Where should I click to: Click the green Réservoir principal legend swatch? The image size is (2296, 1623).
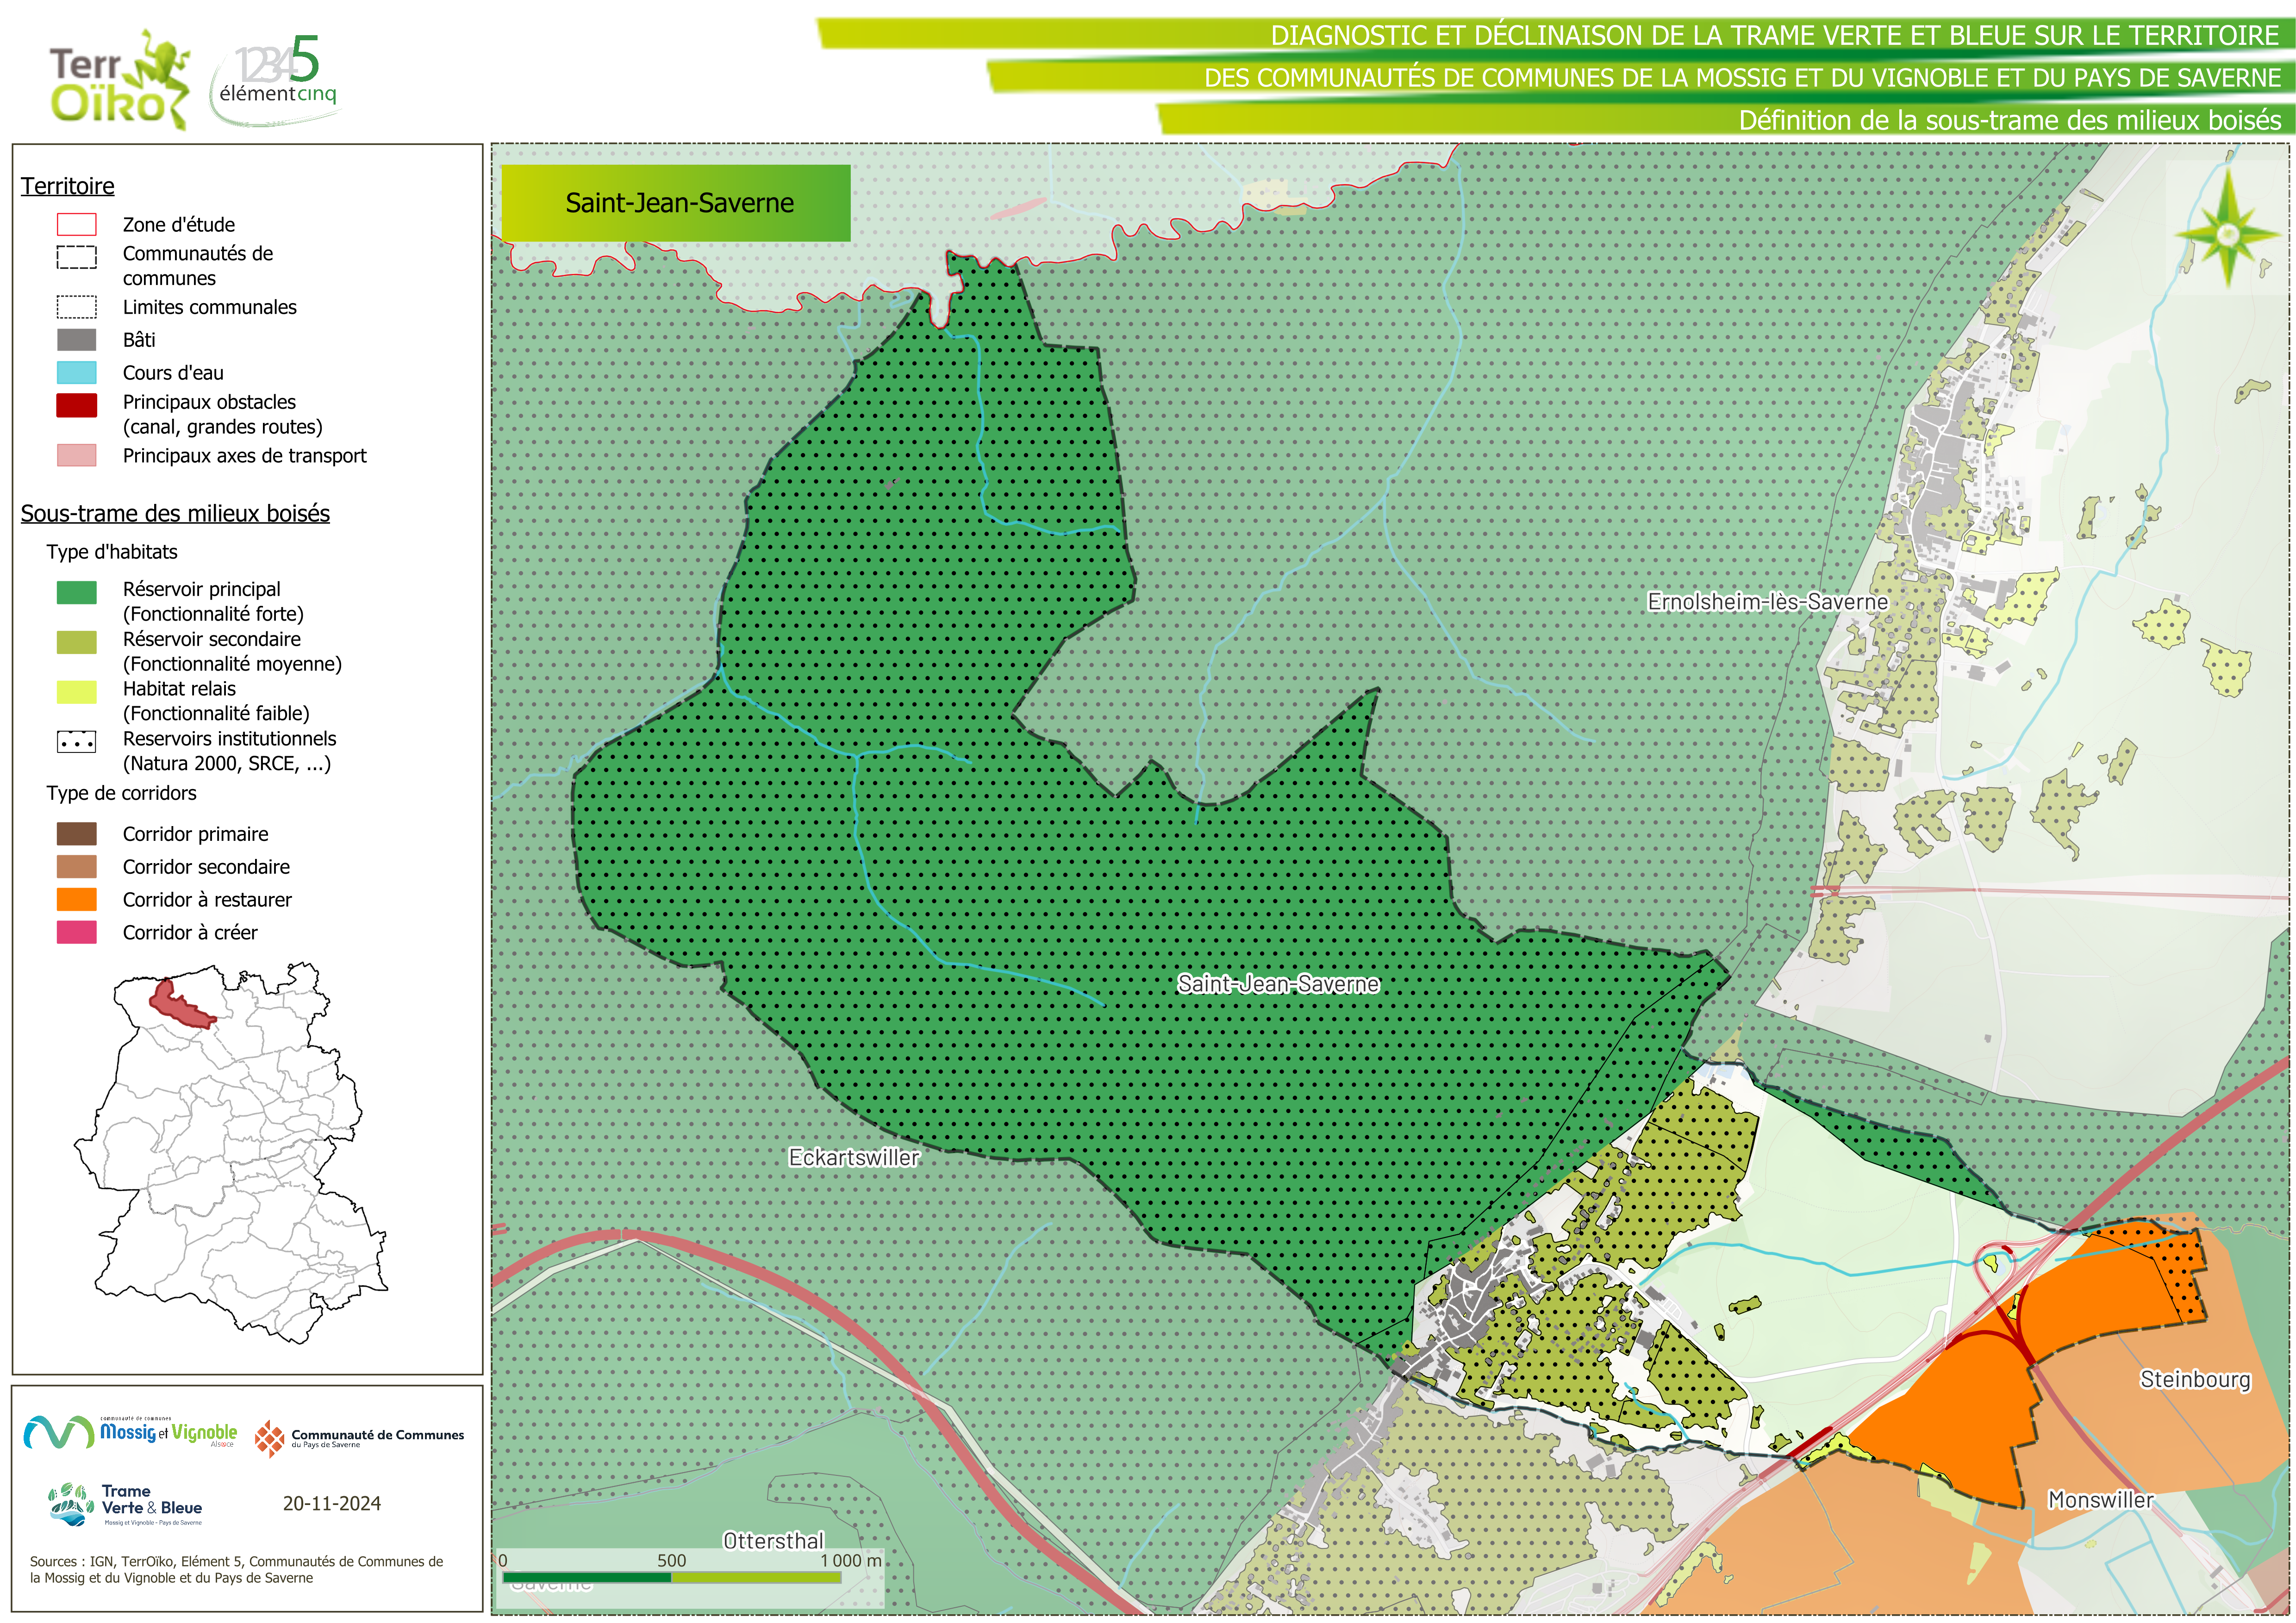tap(77, 592)
